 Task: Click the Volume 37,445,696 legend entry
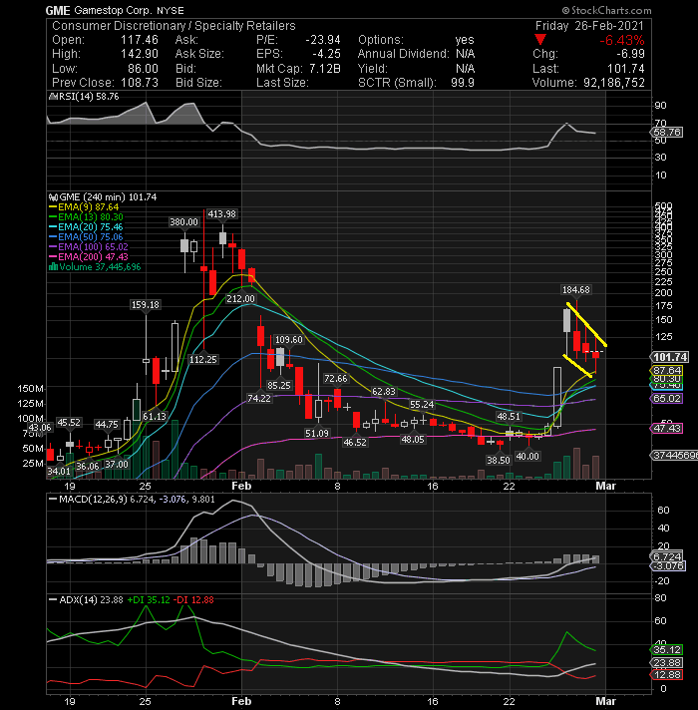(x=95, y=266)
